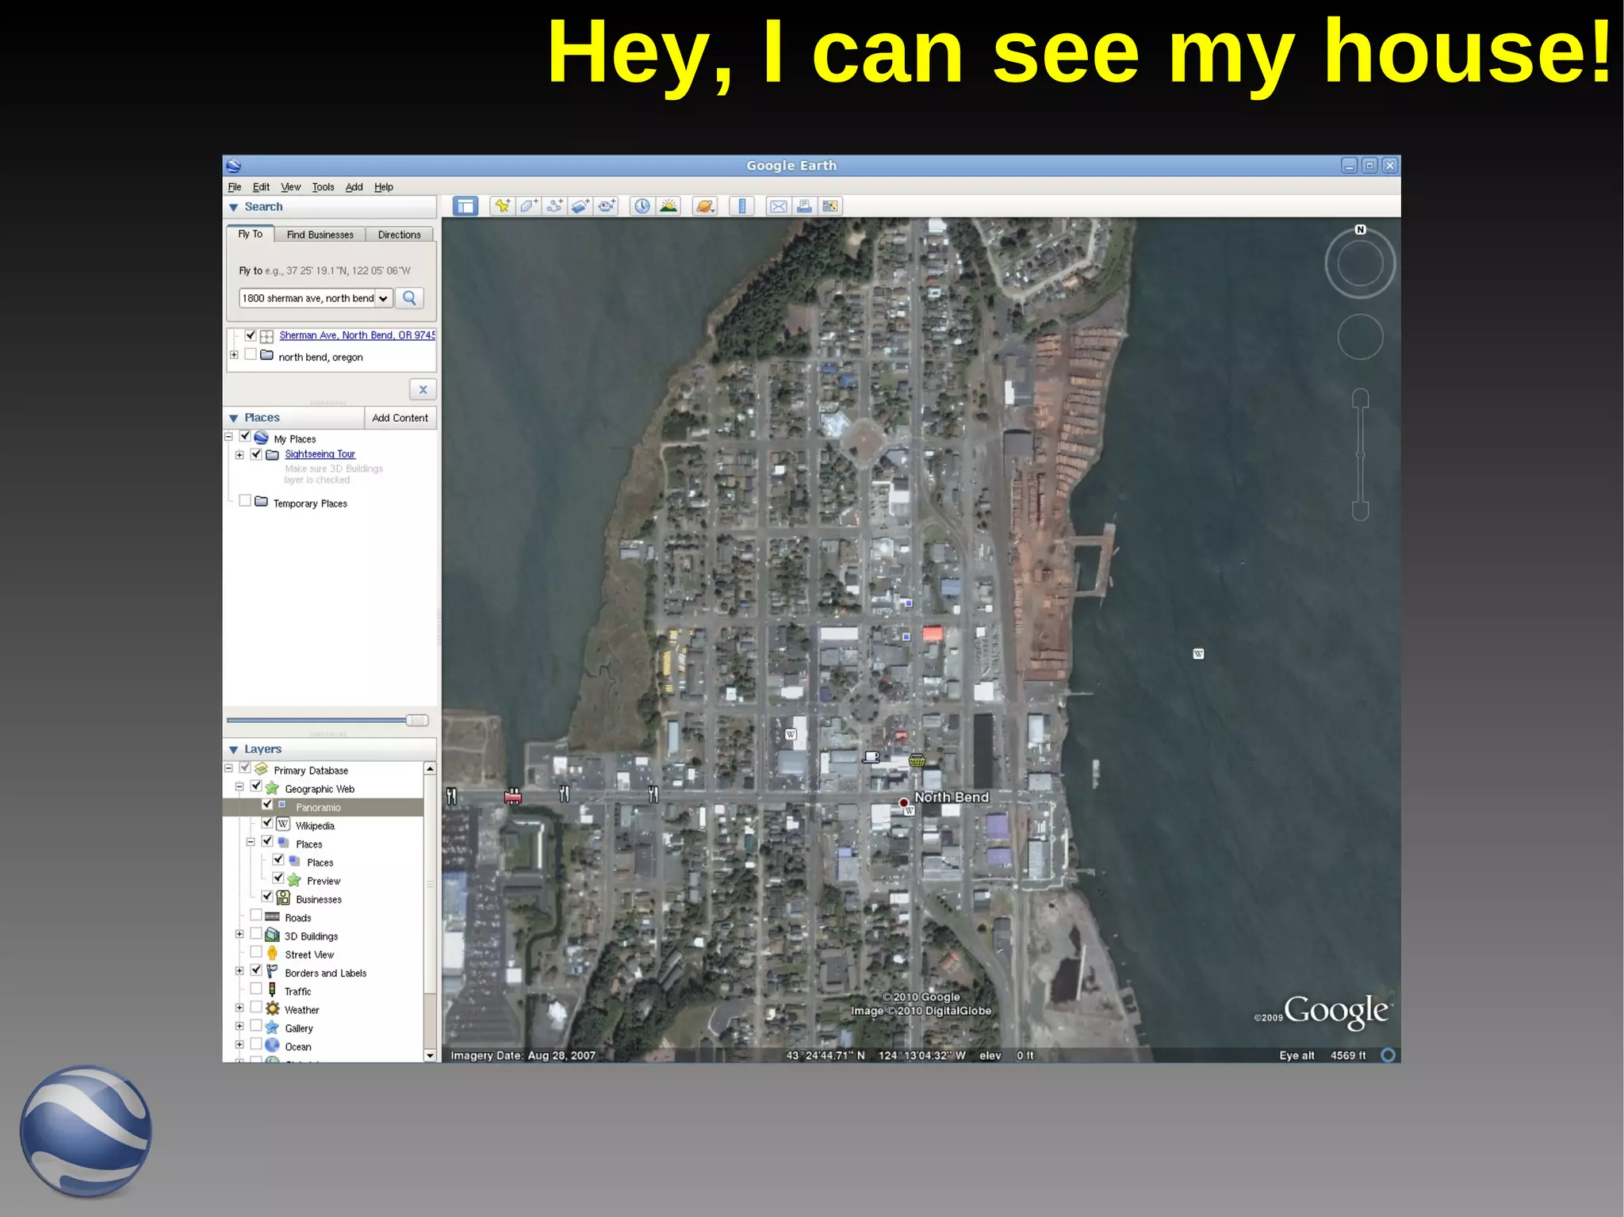
Task: Open the Add menu
Action: pos(354,187)
